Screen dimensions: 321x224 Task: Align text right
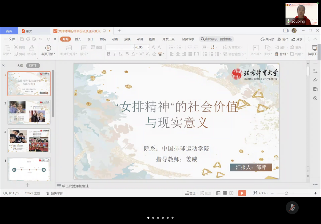[184, 54]
